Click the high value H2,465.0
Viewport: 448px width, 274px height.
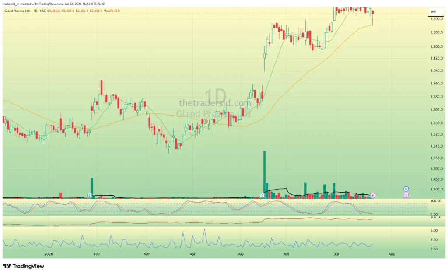click(68, 11)
